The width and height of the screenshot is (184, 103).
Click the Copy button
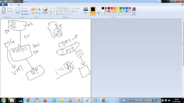[10, 11]
